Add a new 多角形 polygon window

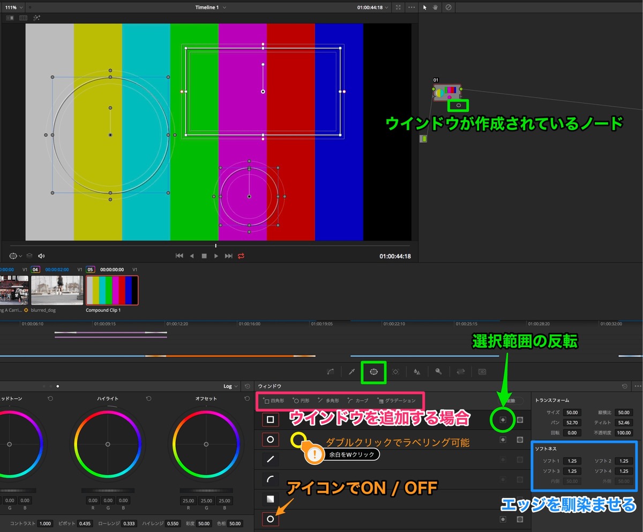[x=328, y=401]
